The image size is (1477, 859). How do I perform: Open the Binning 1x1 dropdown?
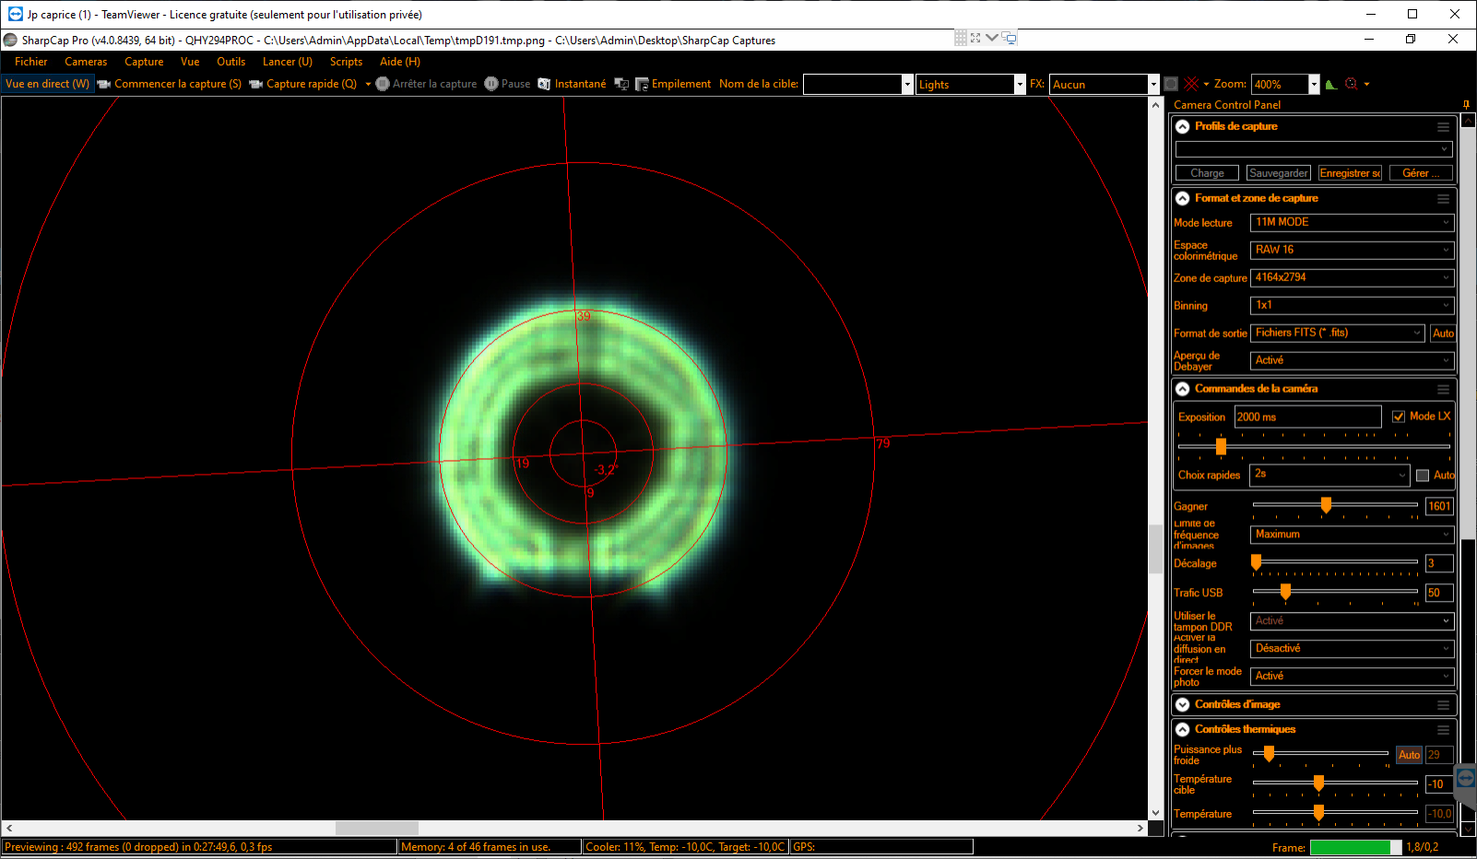tap(1352, 305)
